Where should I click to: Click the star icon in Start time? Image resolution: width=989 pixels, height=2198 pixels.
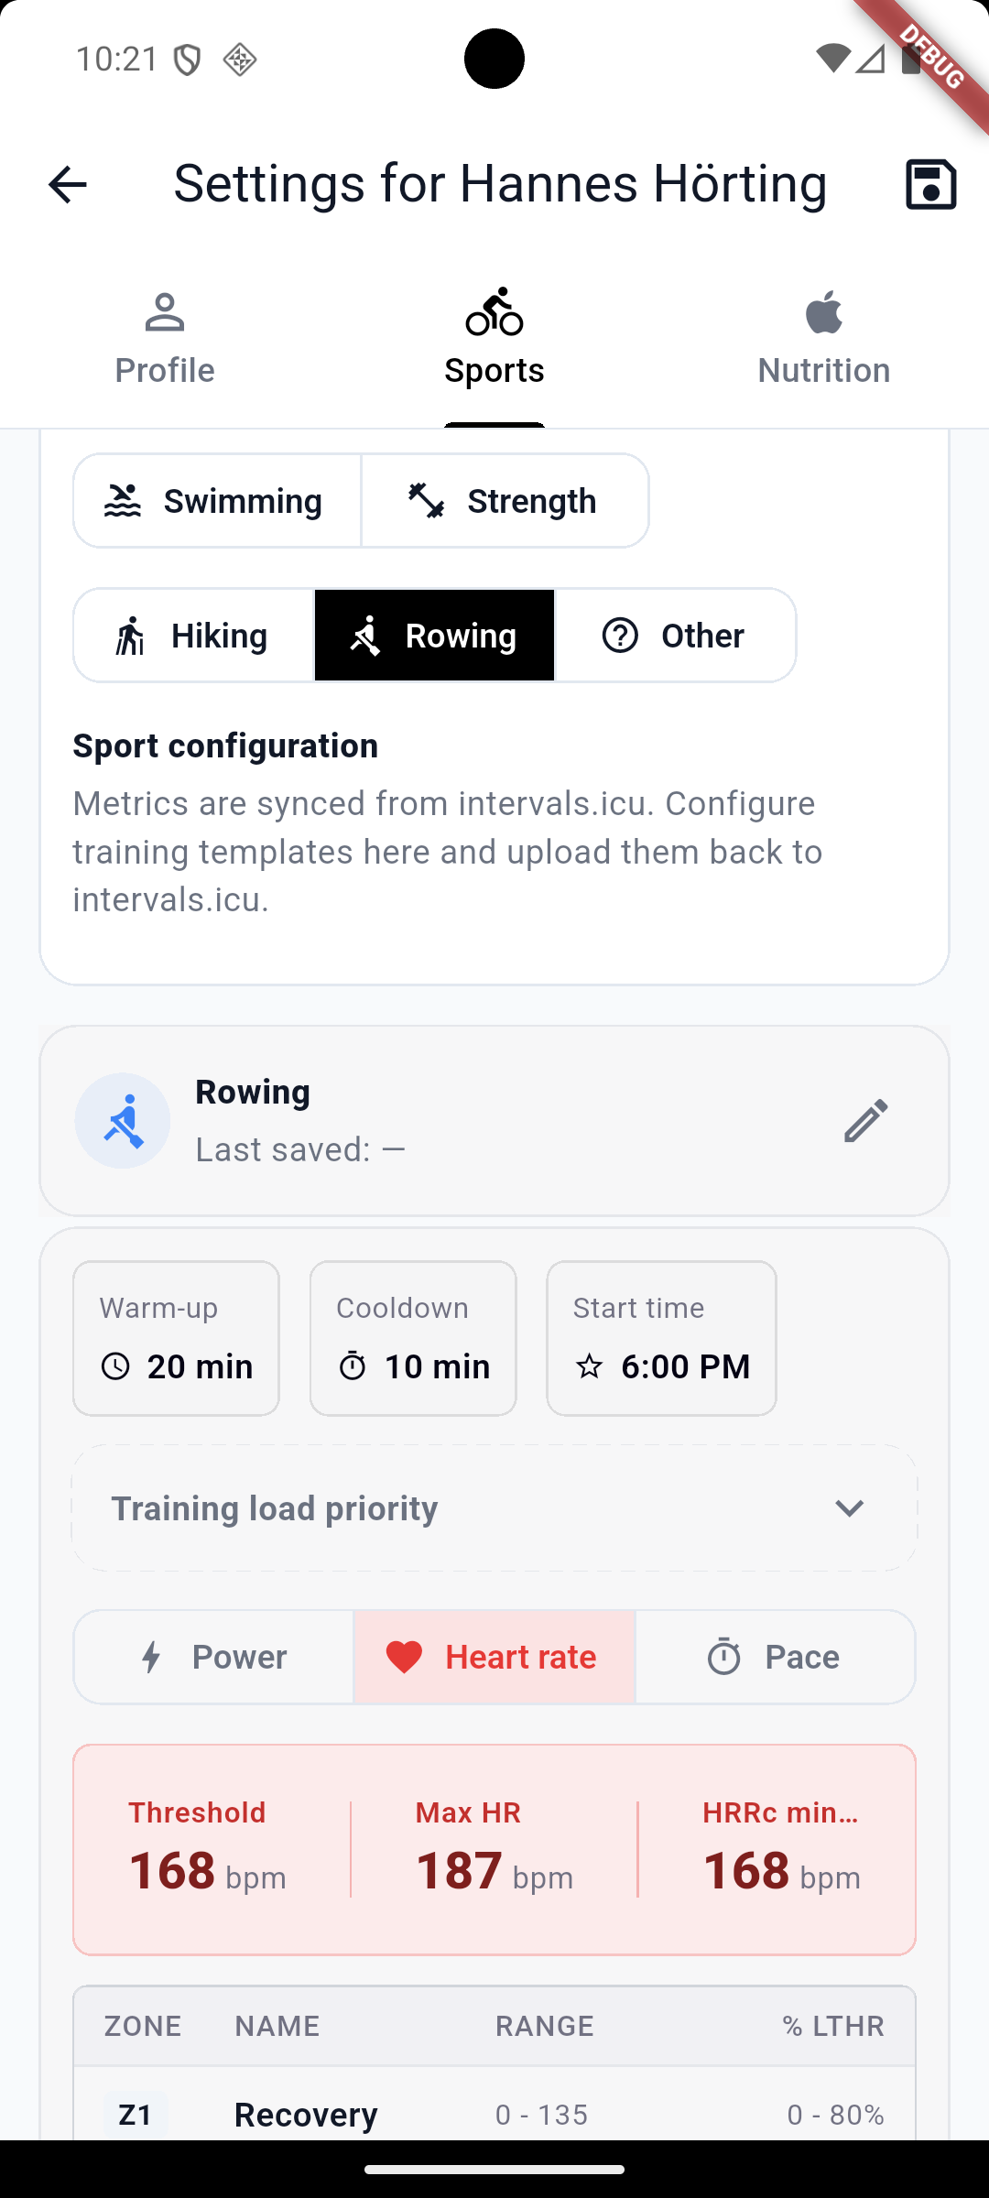point(589,1366)
